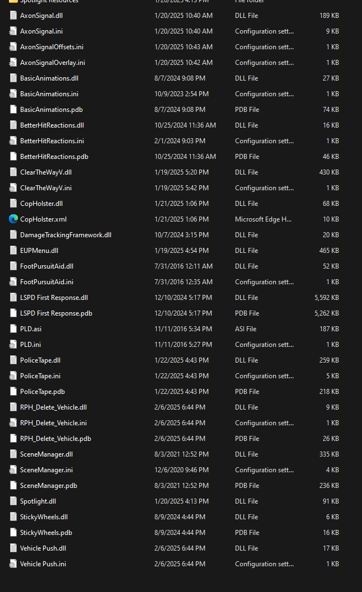Click the 189 KB size cell
The image size is (362, 592).
point(329,16)
